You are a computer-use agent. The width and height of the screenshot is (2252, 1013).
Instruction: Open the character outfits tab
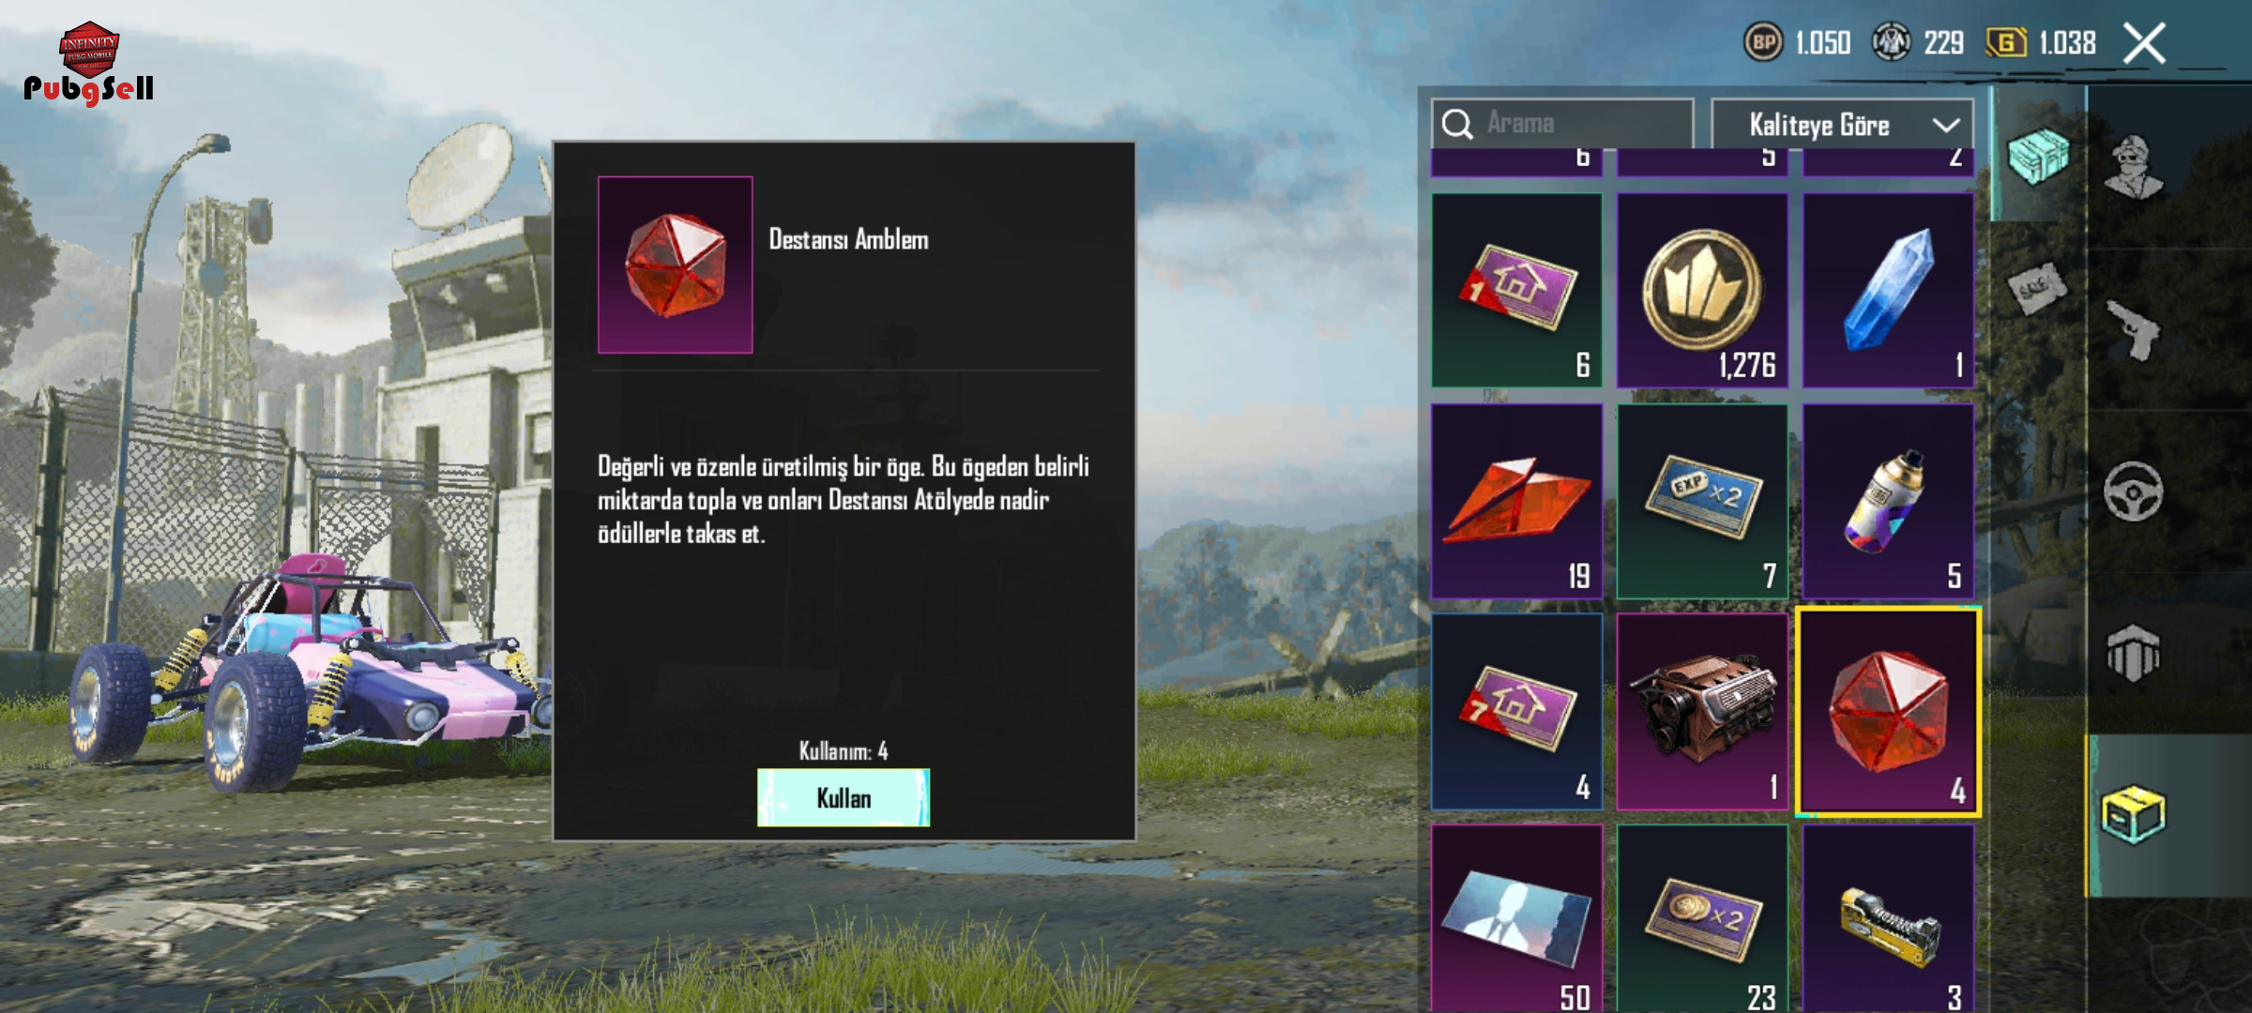2134,167
